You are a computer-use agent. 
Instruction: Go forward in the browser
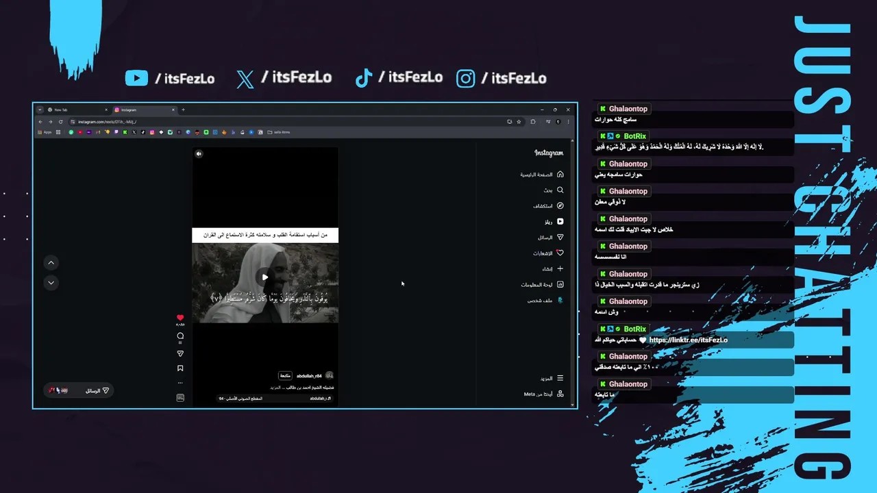(51, 122)
